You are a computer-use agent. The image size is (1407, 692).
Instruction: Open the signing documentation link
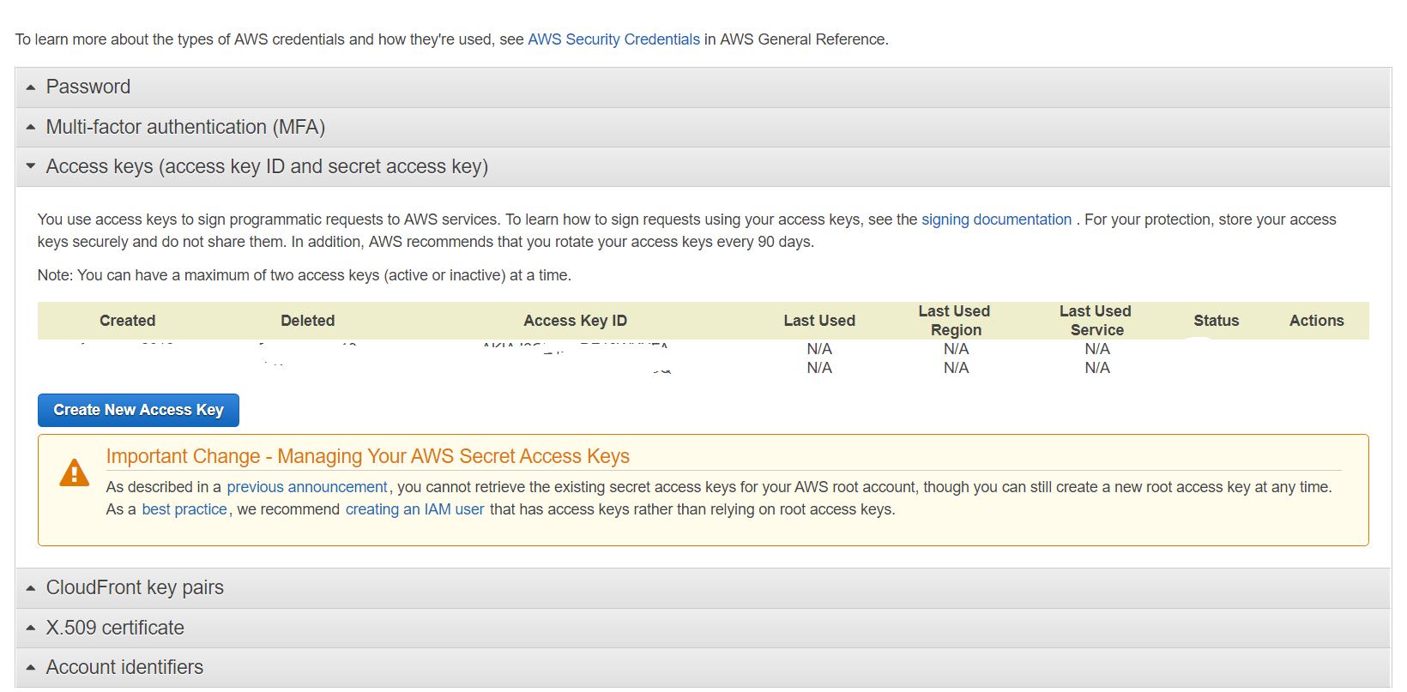click(x=996, y=220)
